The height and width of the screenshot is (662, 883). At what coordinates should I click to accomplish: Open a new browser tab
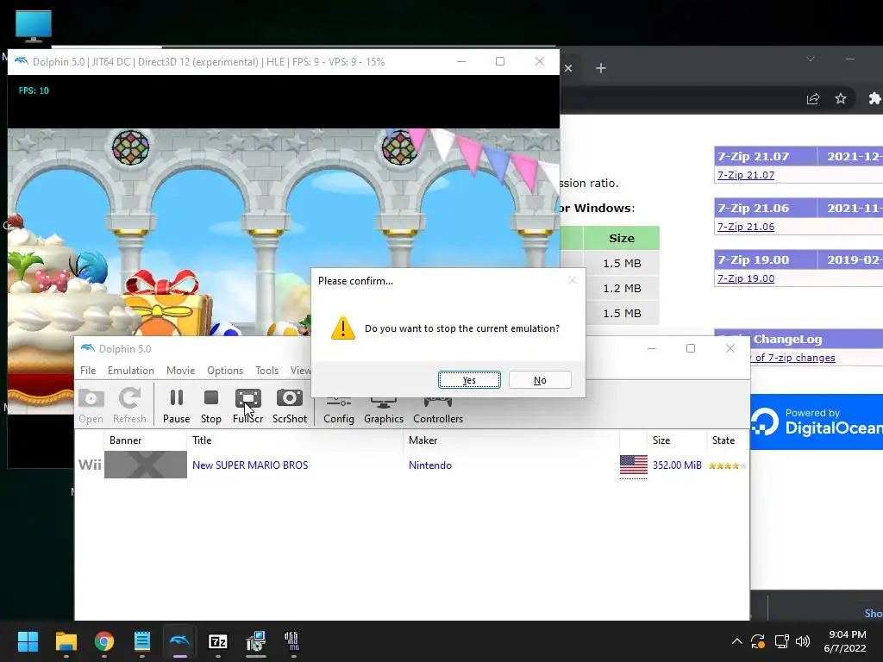(601, 68)
